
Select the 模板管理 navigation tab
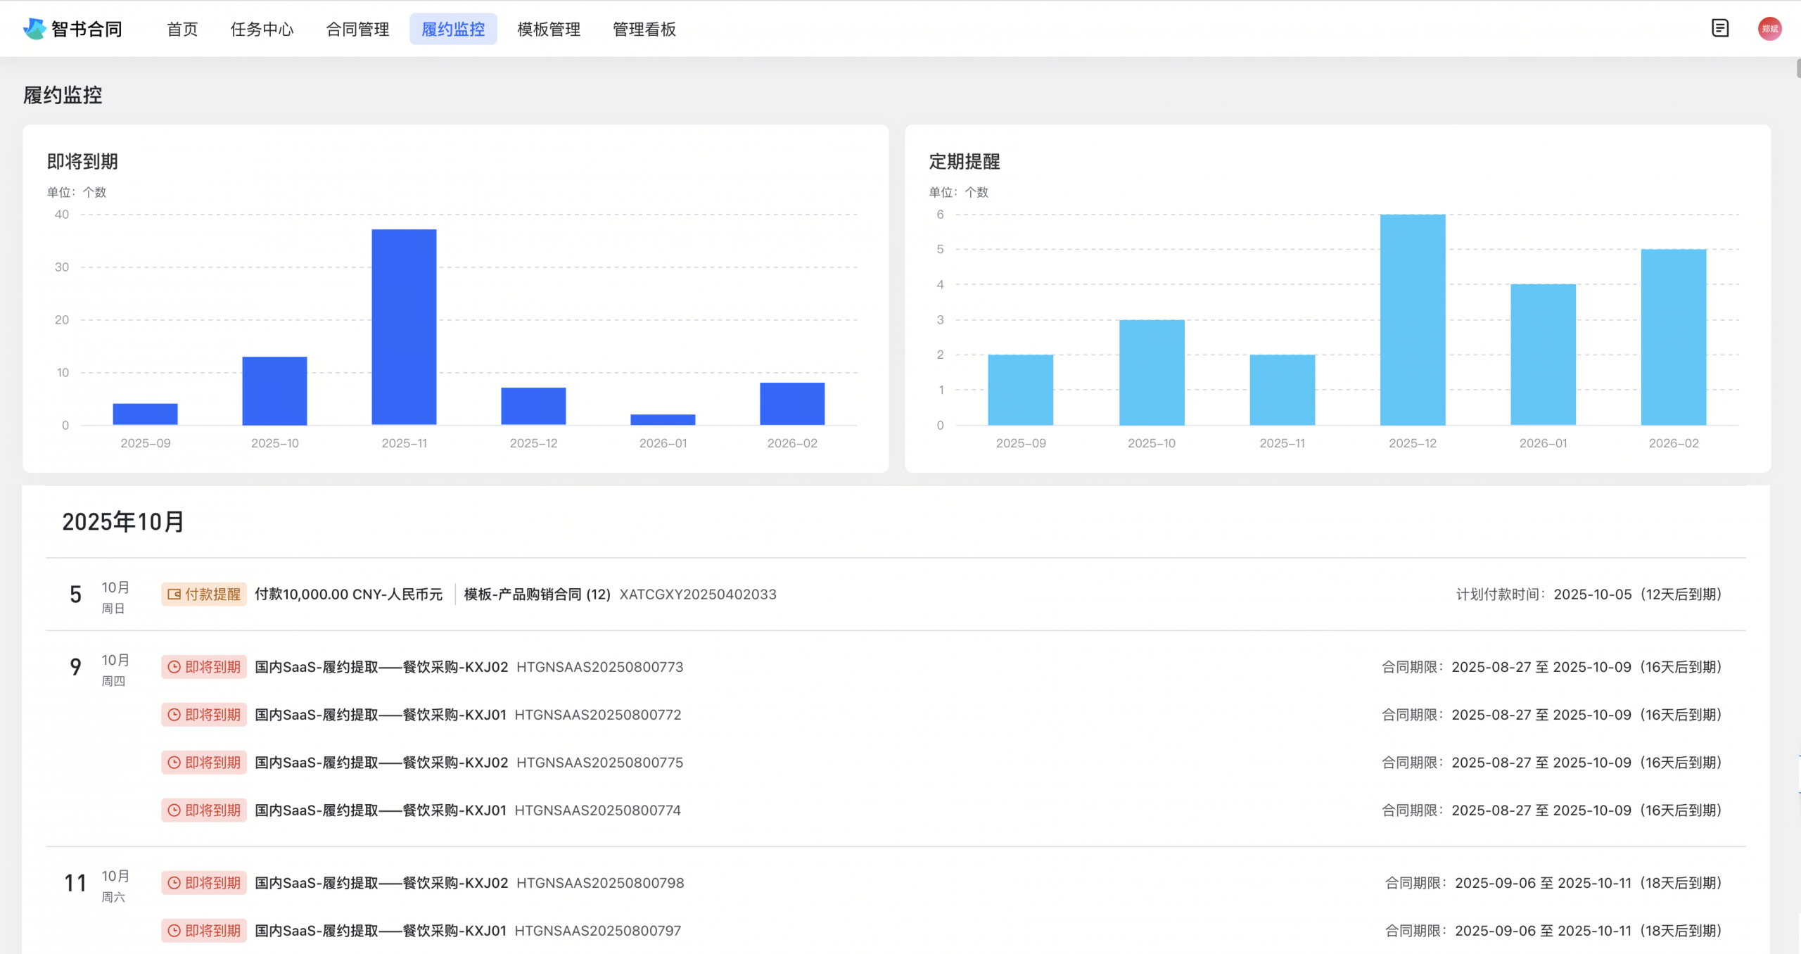(x=549, y=30)
